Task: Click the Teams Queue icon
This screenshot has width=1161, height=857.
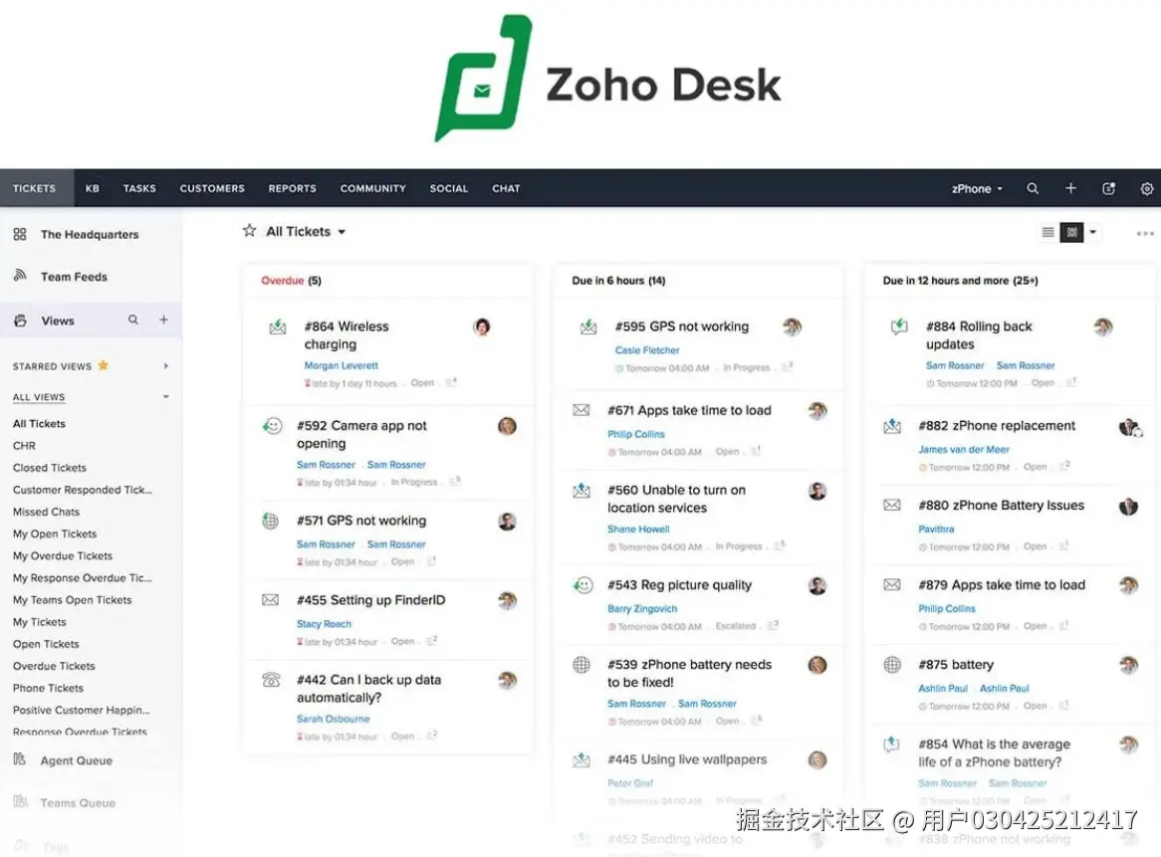Action: pos(20,801)
